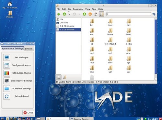Click the Control Center taskbar button
Image resolution: width=162 pixels, height=120 pixels.
[82, 119]
